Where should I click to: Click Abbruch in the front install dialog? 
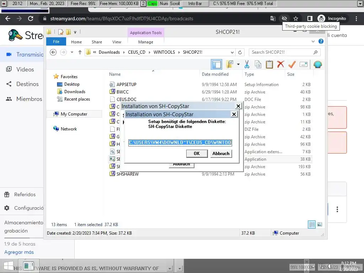coord(221,154)
